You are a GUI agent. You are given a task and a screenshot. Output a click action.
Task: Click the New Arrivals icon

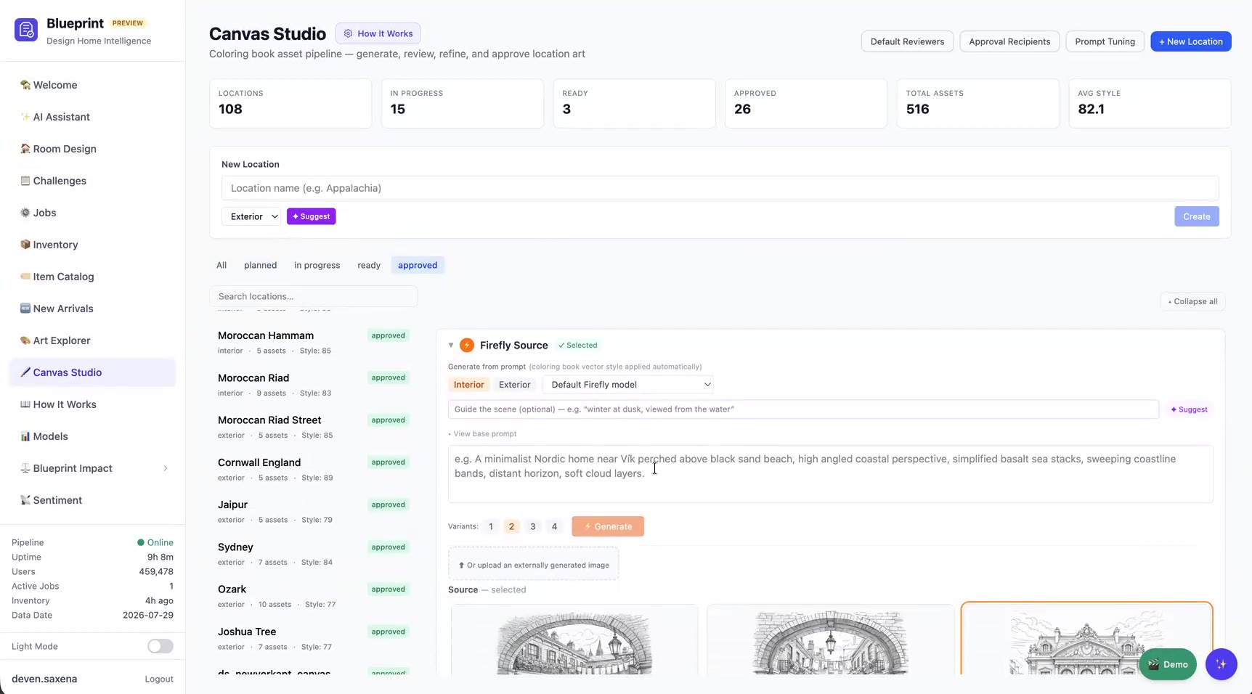pyautogui.click(x=25, y=309)
